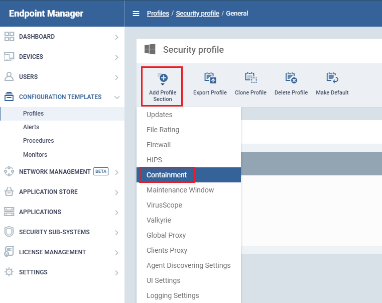Select Containment from the dropdown list
This screenshot has height=303, width=382.
coord(167,175)
